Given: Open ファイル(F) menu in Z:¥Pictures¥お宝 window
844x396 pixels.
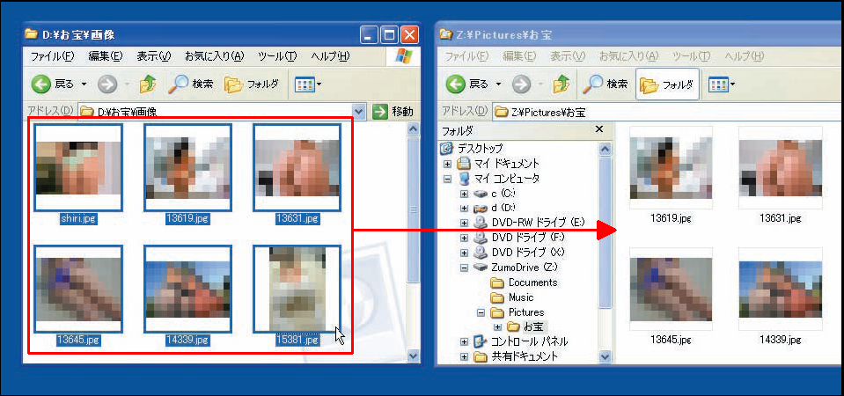Looking at the screenshot, I should (x=466, y=56).
